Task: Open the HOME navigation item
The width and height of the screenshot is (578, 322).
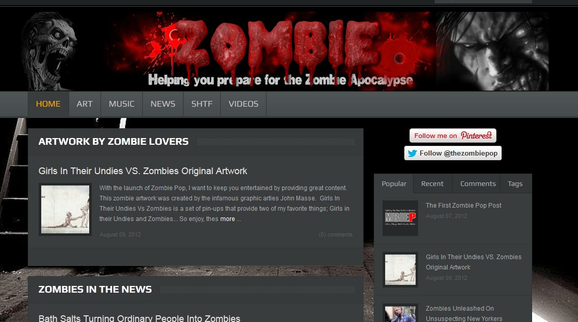Action: coord(48,104)
